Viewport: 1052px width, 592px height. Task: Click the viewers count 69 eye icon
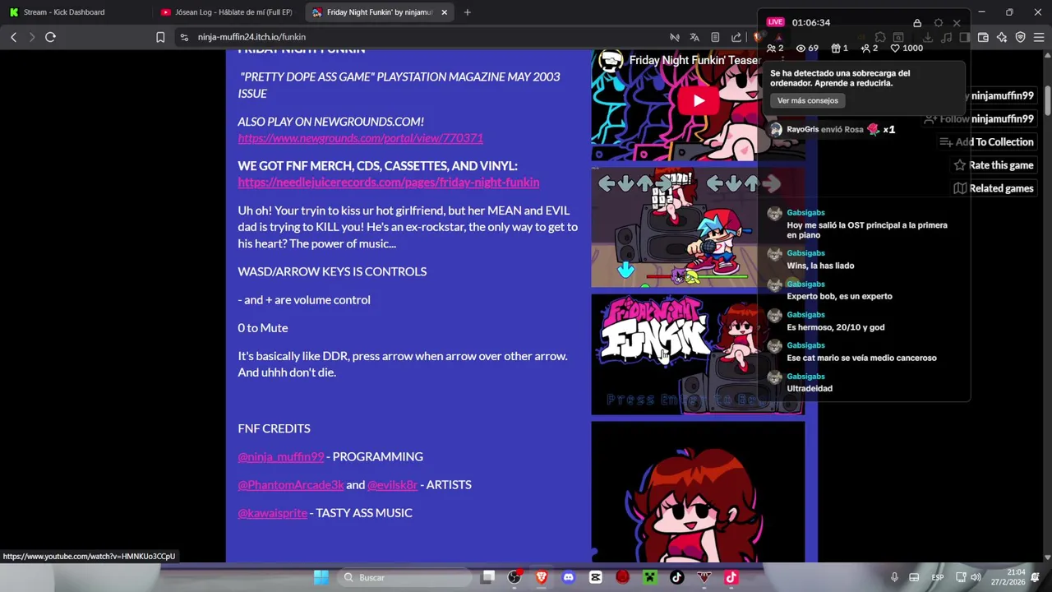click(801, 49)
